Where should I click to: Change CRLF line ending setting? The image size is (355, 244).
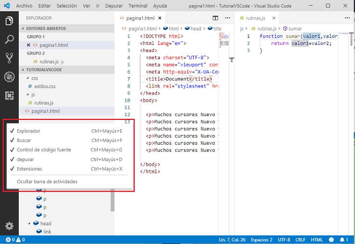click(301, 240)
